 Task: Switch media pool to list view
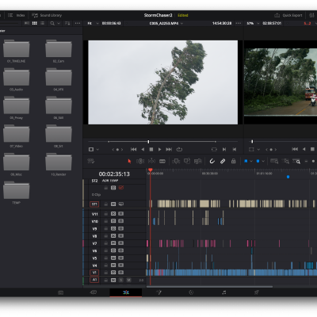42,23
